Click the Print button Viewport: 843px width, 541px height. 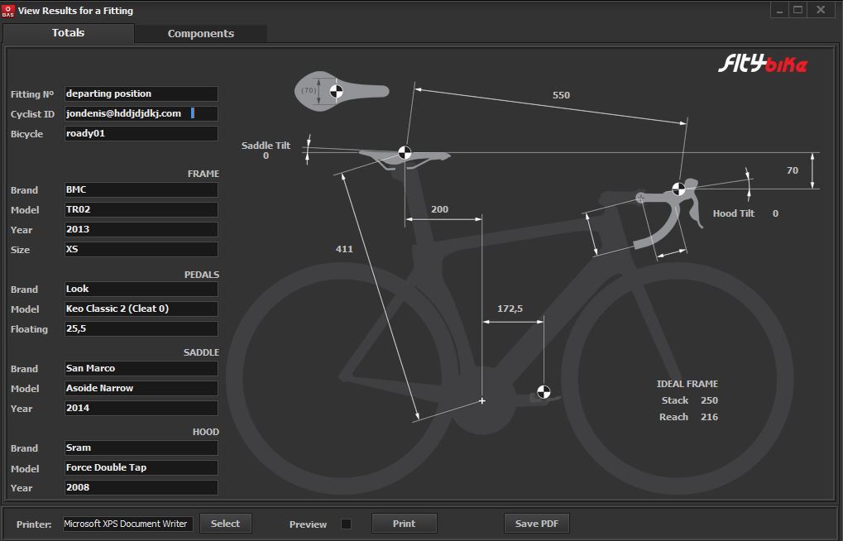click(404, 524)
